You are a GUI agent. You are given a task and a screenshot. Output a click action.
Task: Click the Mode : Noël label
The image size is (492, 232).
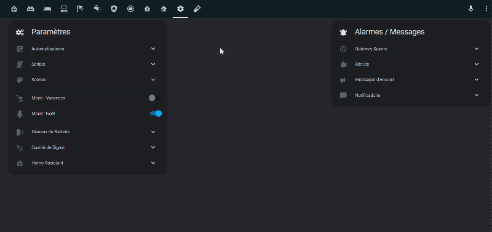pyautogui.click(x=43, y=114)
